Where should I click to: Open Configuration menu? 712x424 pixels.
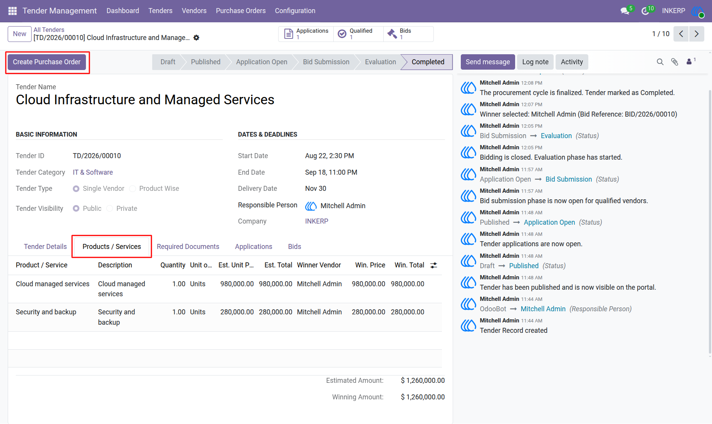[x=295, y=11]
